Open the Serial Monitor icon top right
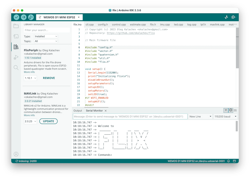Image resolution: width=250 pixels, height=178 pixels. [x=233, y=17]
